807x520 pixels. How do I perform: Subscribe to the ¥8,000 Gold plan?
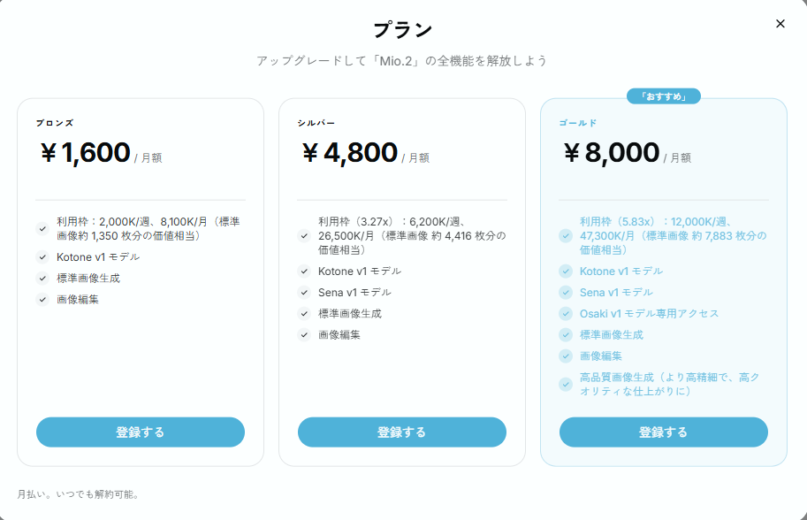click(x=663, y=432)
